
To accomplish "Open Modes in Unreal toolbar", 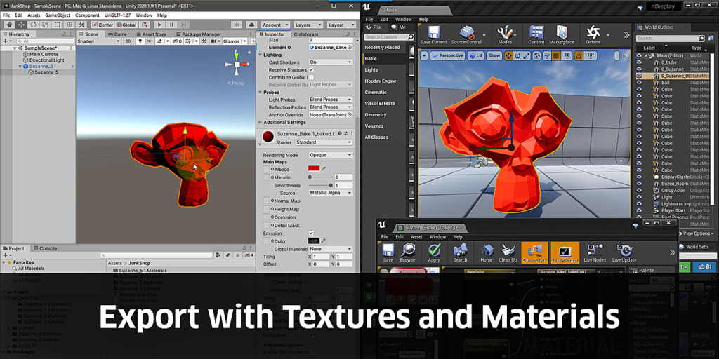I will (x=505, y=35).
